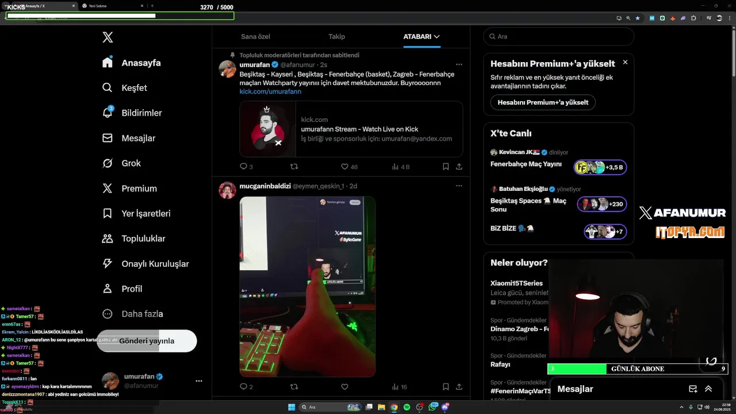
Task: Bookmark umurafan's pinned post
Action: 446,167
